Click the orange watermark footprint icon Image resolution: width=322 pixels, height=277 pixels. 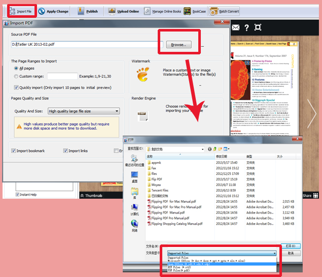pyautogui.click(x=142, y=74)
